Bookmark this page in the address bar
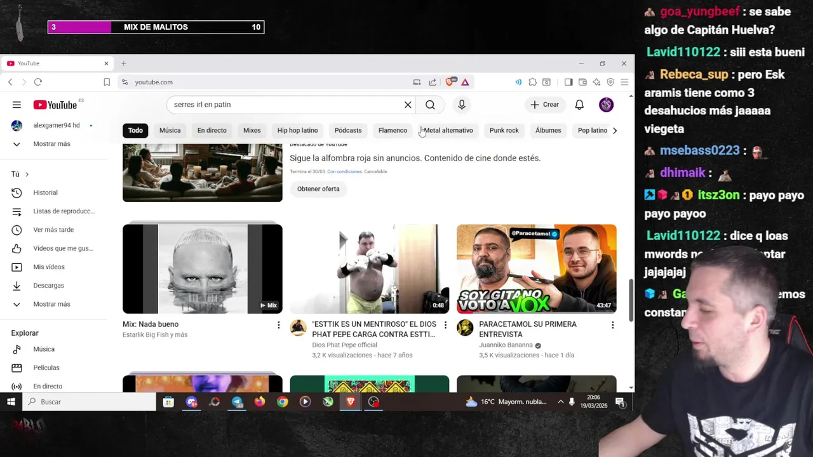 click(x=107, y=82)
